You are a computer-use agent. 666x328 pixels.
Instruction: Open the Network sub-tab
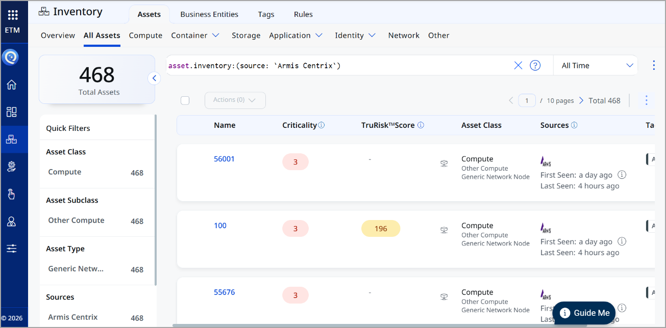(403, 35)
